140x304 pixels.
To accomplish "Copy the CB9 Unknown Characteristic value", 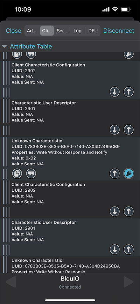I will coord(17,173).
